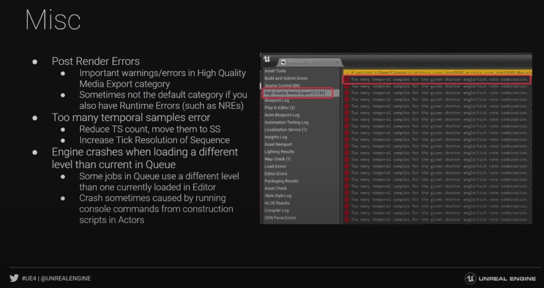Open the UDN Parse Errors category
This screenshot has width=544, height=288.
click(280, 218)
